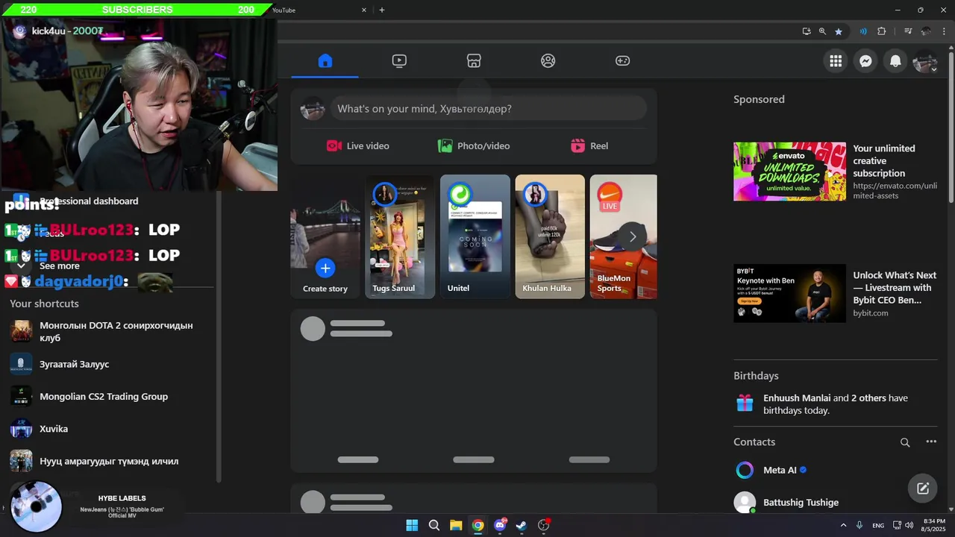Open the Facebook menu grid icon
This screenshot has width=955, height=537.
click(x=836, y=61)
